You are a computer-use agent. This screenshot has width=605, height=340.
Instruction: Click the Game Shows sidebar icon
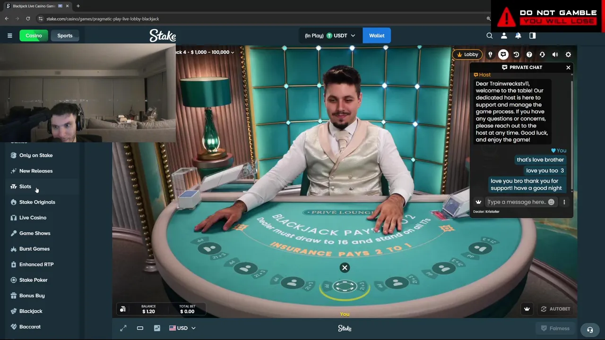[x=13, y=233]
